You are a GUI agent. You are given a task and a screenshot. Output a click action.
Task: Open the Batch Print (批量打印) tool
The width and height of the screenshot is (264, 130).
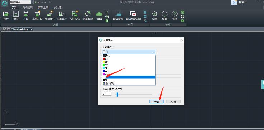37,14
